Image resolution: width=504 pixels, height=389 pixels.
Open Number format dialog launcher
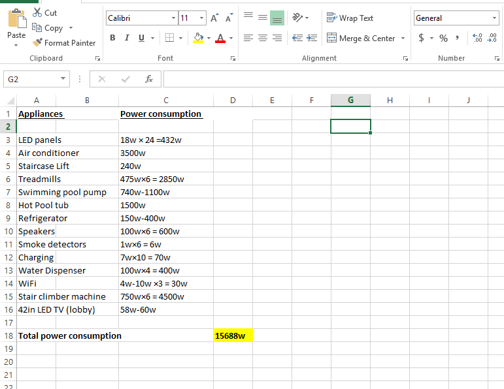pos(497,58)
